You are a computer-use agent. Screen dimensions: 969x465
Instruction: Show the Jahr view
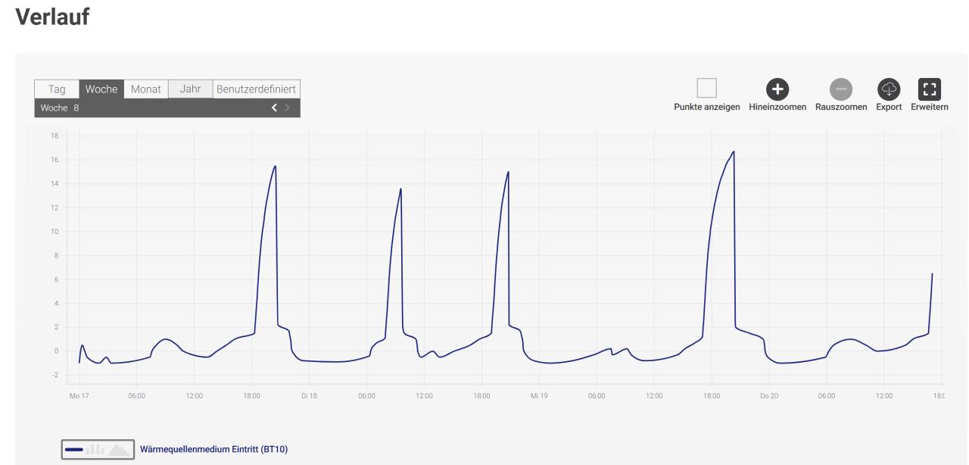pyautogui.click(x=190, y=89)
